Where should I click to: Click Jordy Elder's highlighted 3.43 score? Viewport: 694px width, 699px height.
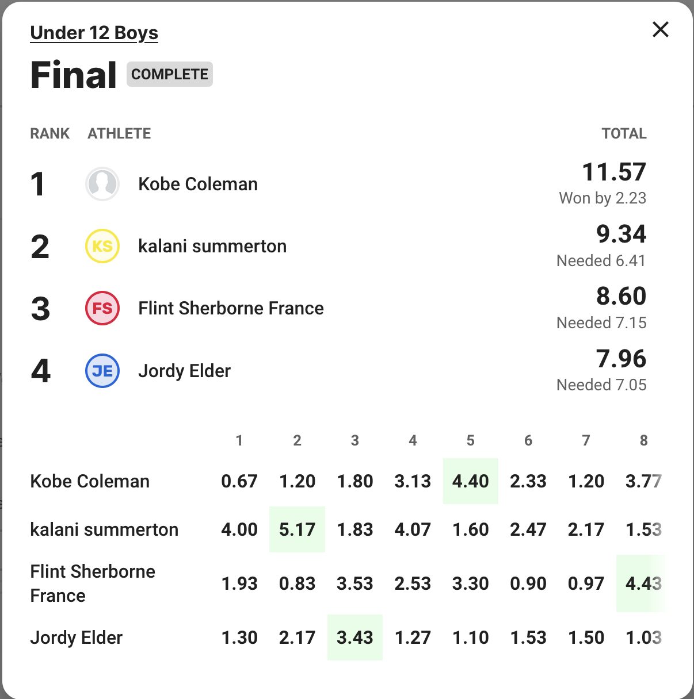354,637
